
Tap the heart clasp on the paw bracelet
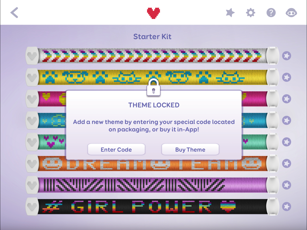tap(32, 78)
